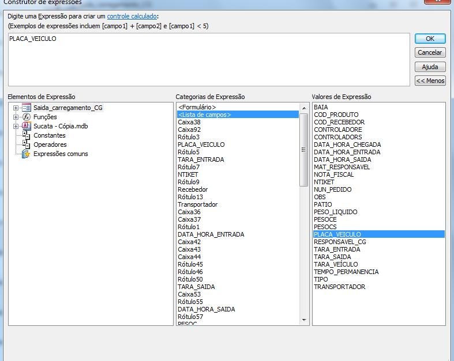This screenshot has width=454, height=361.
Task: Click the Operadores folder icon
Action: 26,145
